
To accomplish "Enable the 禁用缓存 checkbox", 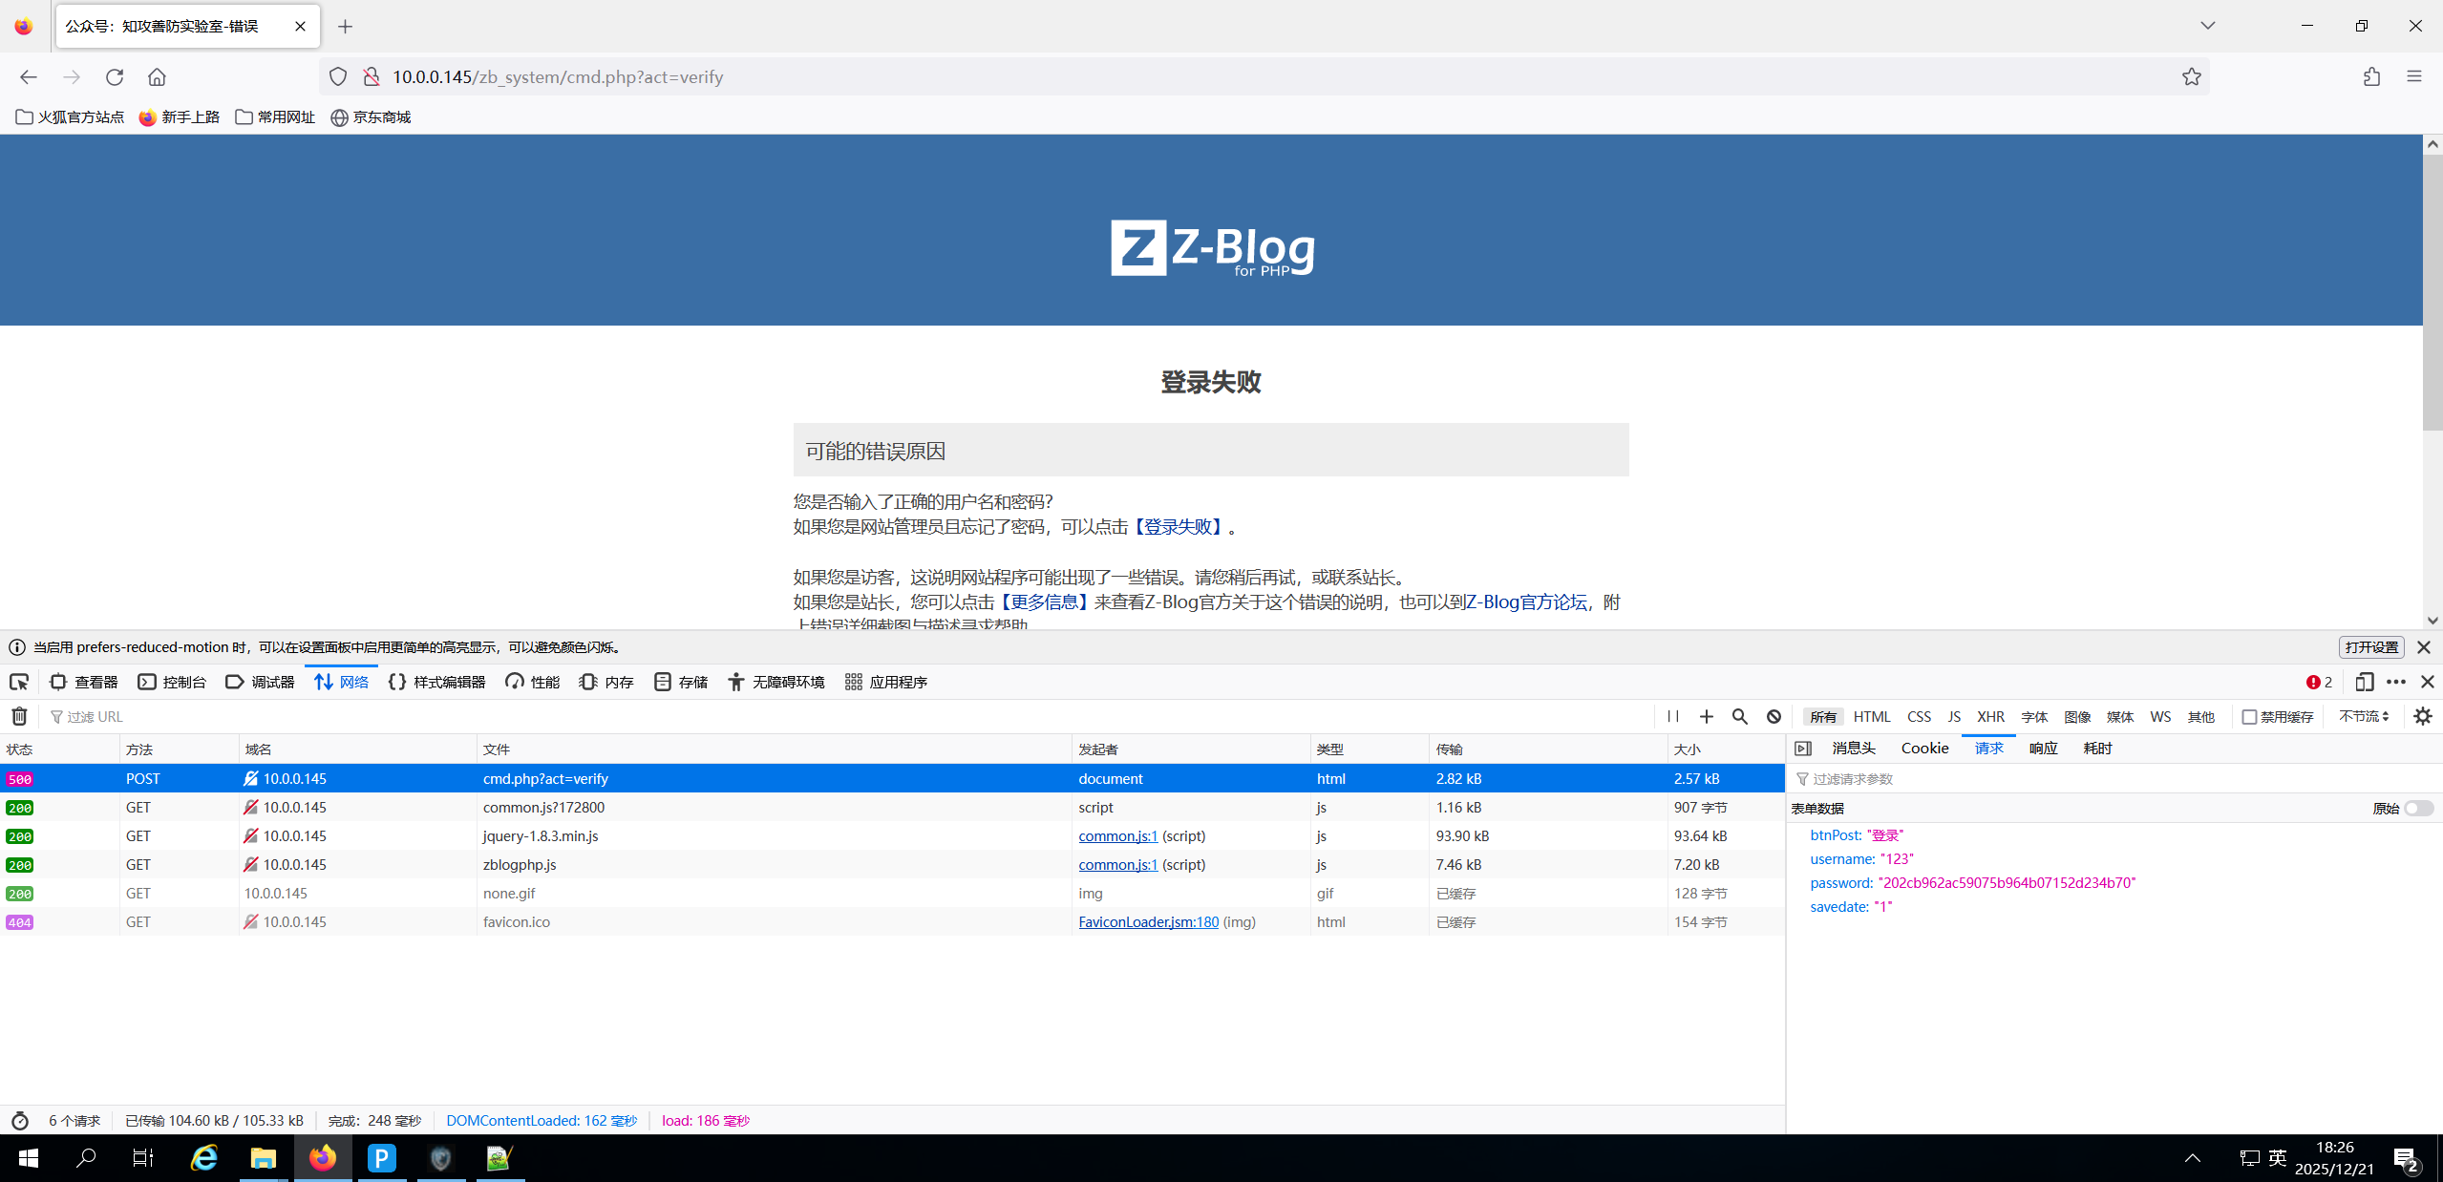I will [2249, 717].
